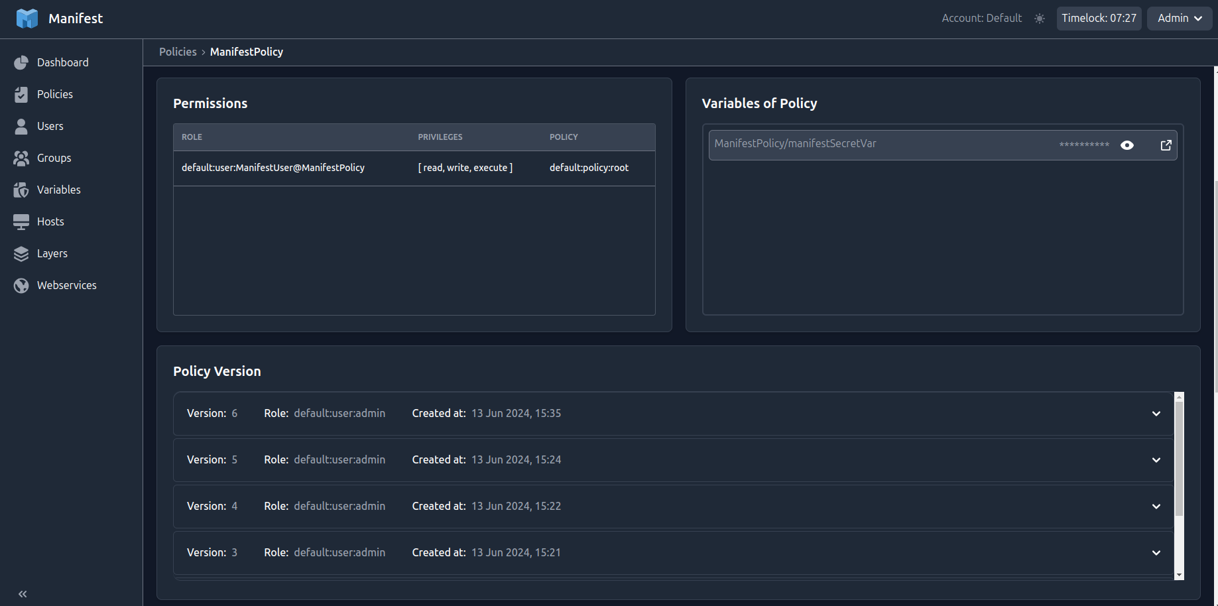Click the Policies breadcrumb link

click(178, 52)
